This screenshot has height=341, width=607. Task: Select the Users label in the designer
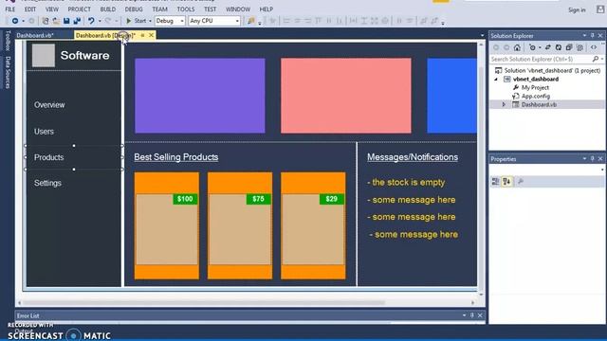click(x=44, y=132)
